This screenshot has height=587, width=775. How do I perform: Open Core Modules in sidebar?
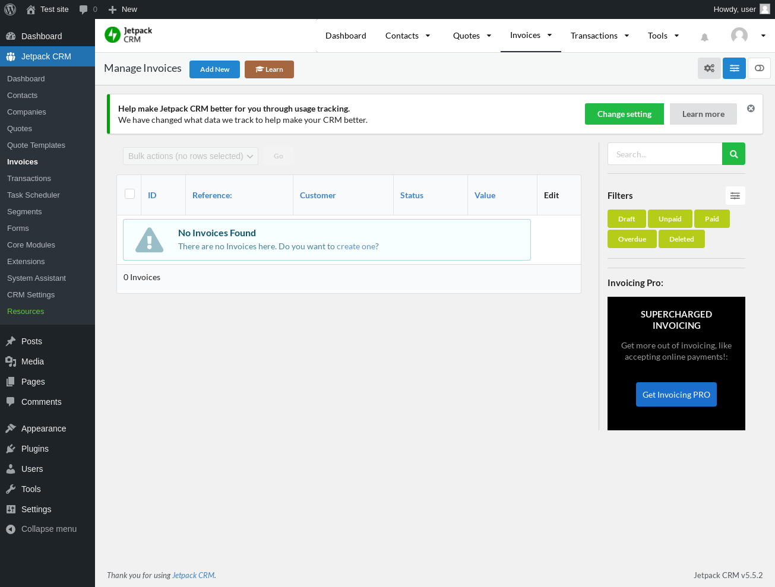click(x=31, y=245)
